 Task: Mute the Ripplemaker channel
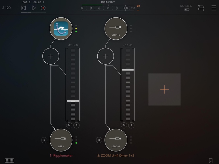click(x=69, y=125)
